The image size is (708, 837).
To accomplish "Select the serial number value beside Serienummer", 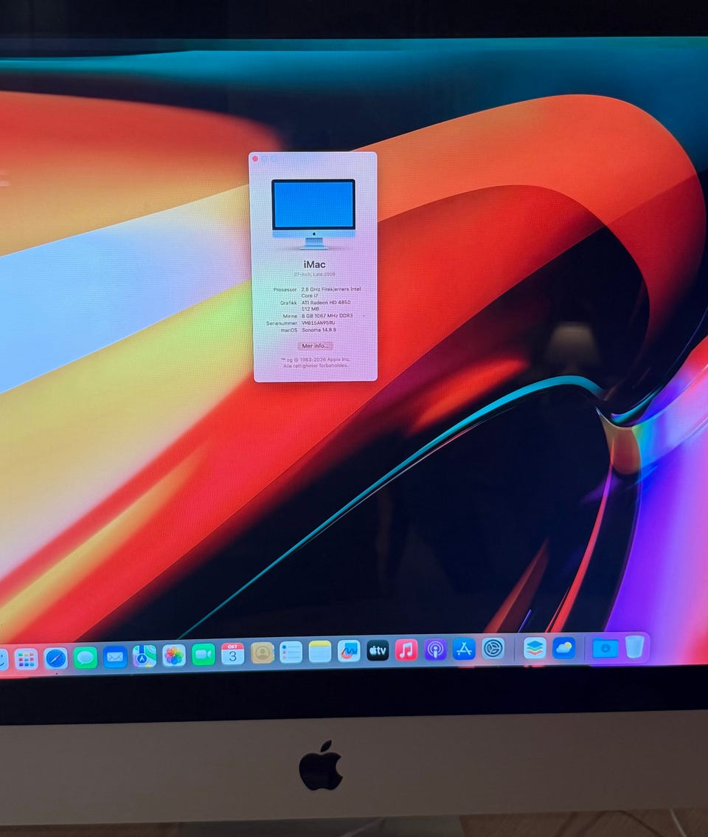I will (x=319, y=323).
